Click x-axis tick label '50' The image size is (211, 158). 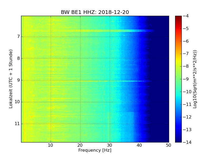(x=169, y=145)
